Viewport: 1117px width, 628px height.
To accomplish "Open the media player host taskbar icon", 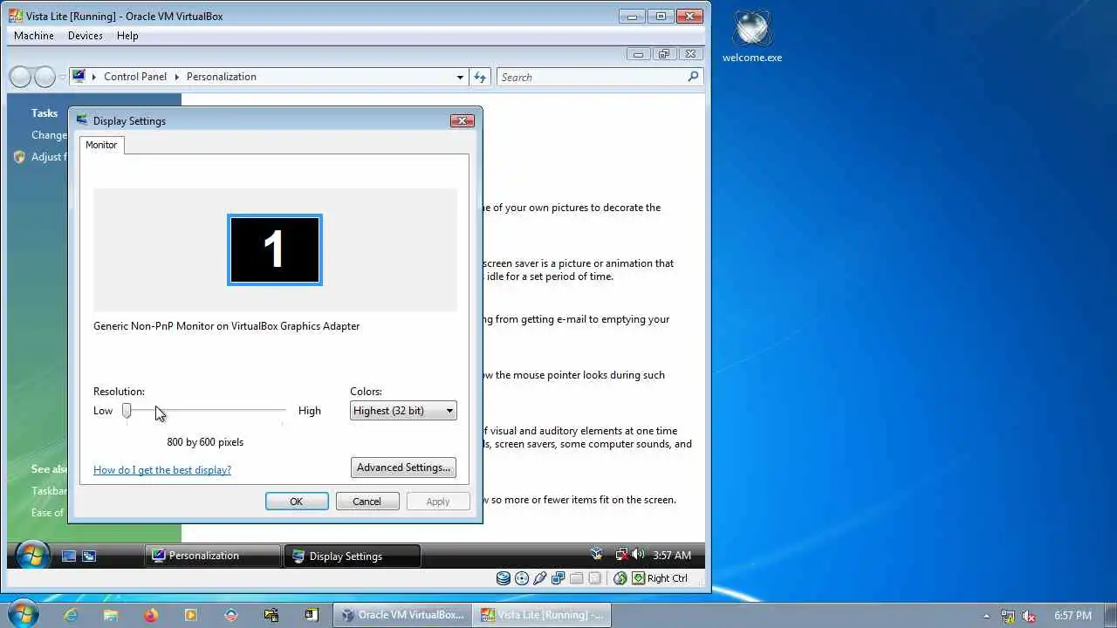I will pos(191,615).
